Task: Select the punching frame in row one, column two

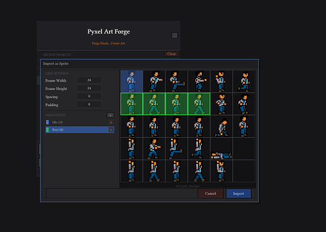Action: (154, 81)
